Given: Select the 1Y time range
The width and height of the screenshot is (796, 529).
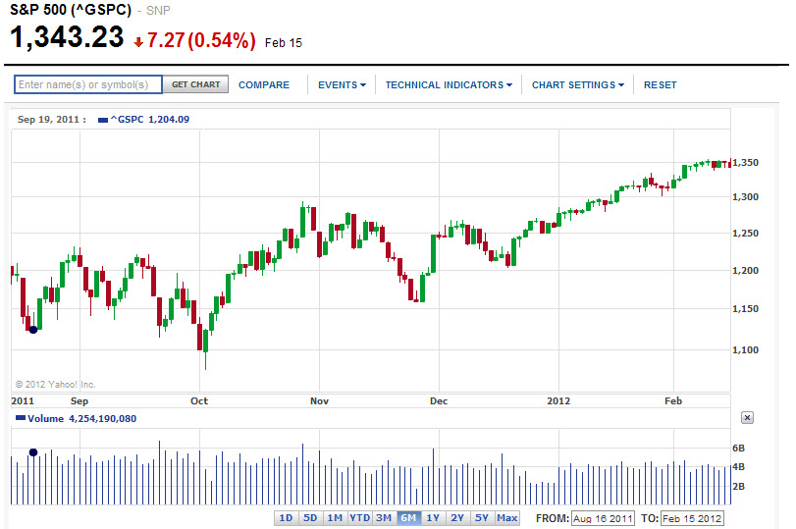Looking at the screenshot, I should click(x=433, y=518).
